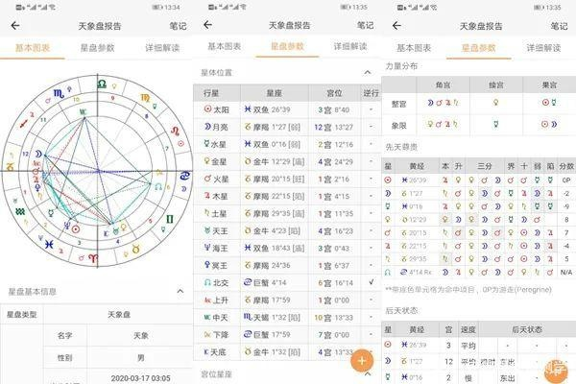This screenshot has width=576, height=384.
Task: Select the Mars (火星) icon row
Action: (x=207, y=179)
